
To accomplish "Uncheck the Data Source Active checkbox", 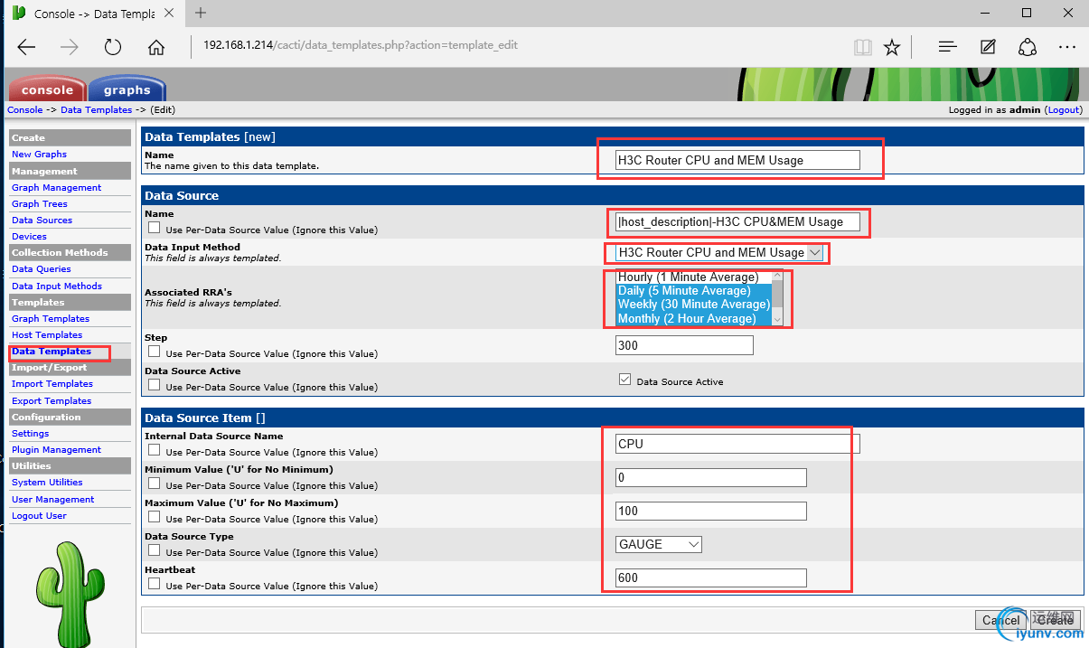I will [x=624, y=380].
